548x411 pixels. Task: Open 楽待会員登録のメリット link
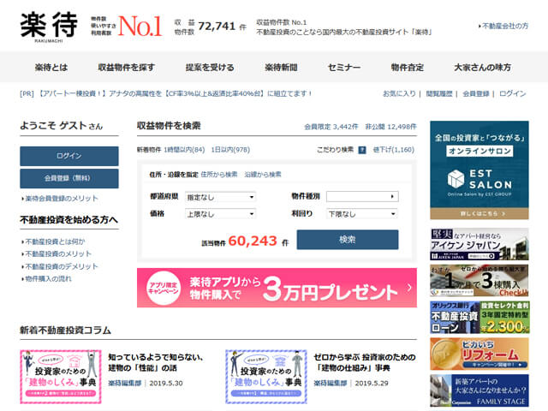click(60, 199)
